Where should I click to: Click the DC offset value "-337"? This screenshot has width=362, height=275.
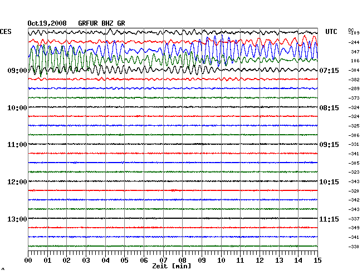coord(354,219)
